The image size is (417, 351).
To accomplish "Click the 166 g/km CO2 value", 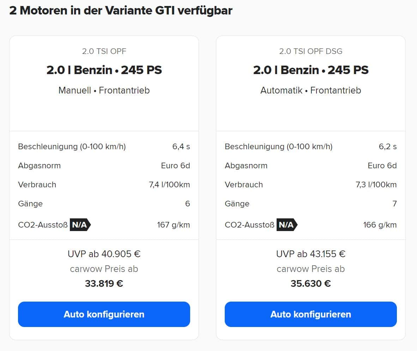I will click(380, 225).
